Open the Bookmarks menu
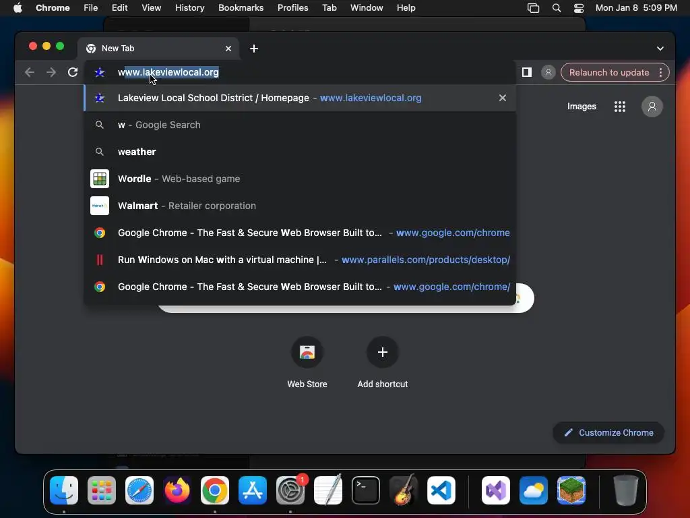The image size is (690, 518). (x=241, y=8)
